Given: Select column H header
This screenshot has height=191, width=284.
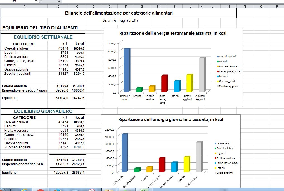Looking at the screenshot, I should click(x=158, y=6).
